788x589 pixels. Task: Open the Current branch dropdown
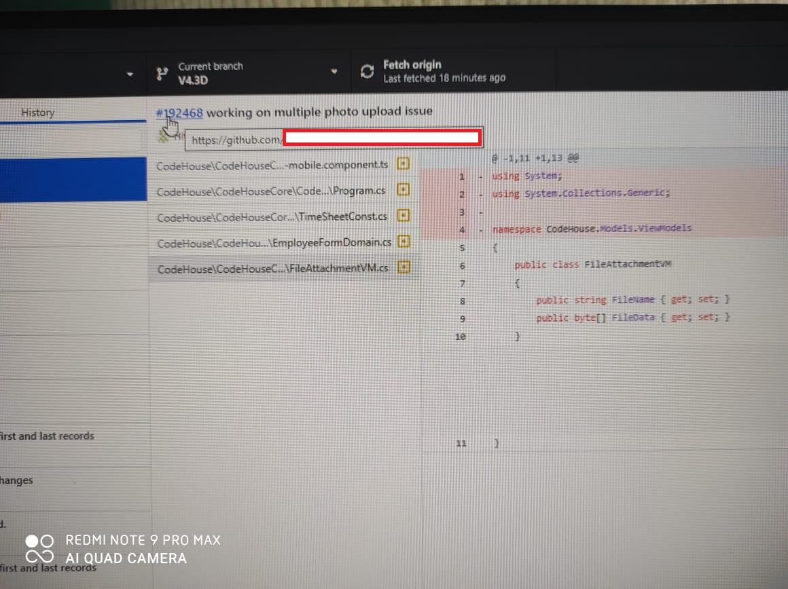334,71
